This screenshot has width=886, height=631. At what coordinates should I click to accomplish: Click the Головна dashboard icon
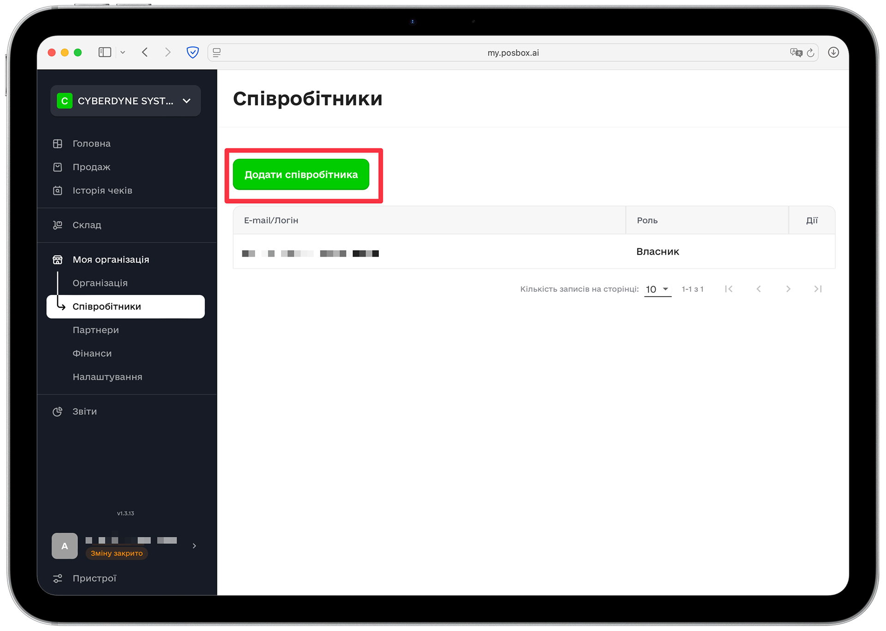coord(58,144)
